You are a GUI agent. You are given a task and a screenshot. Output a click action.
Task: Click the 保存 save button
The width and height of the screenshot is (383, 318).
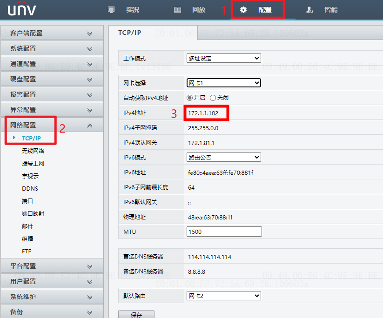(x=136, y=314)
